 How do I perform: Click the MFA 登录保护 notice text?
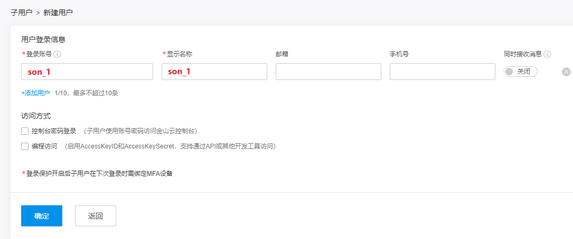coord(99,173)
